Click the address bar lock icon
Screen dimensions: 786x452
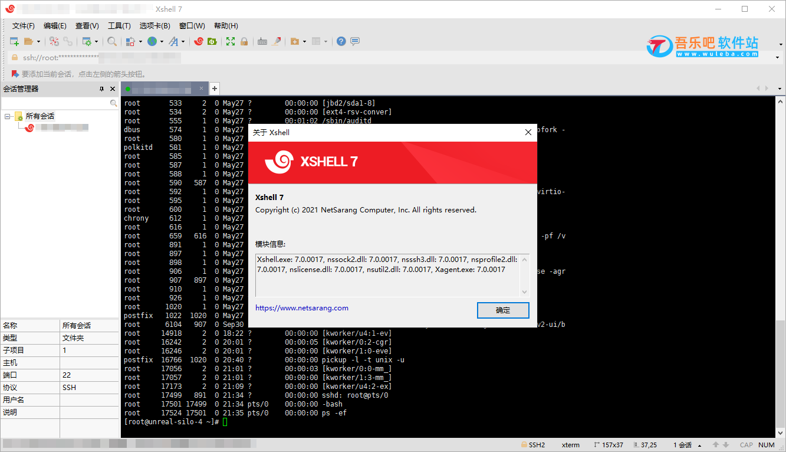pyautogui.click(x=15, y=58)
